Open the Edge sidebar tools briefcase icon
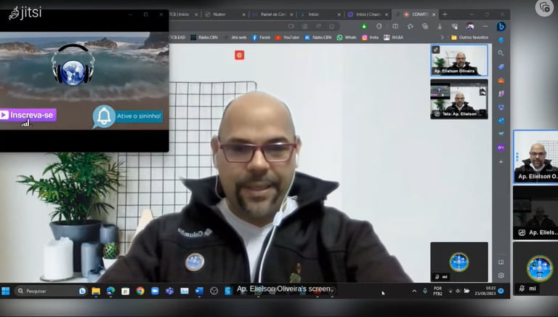The width and height of the screenshot is (558, 317). pyautogui.click(x=501, y=81)
